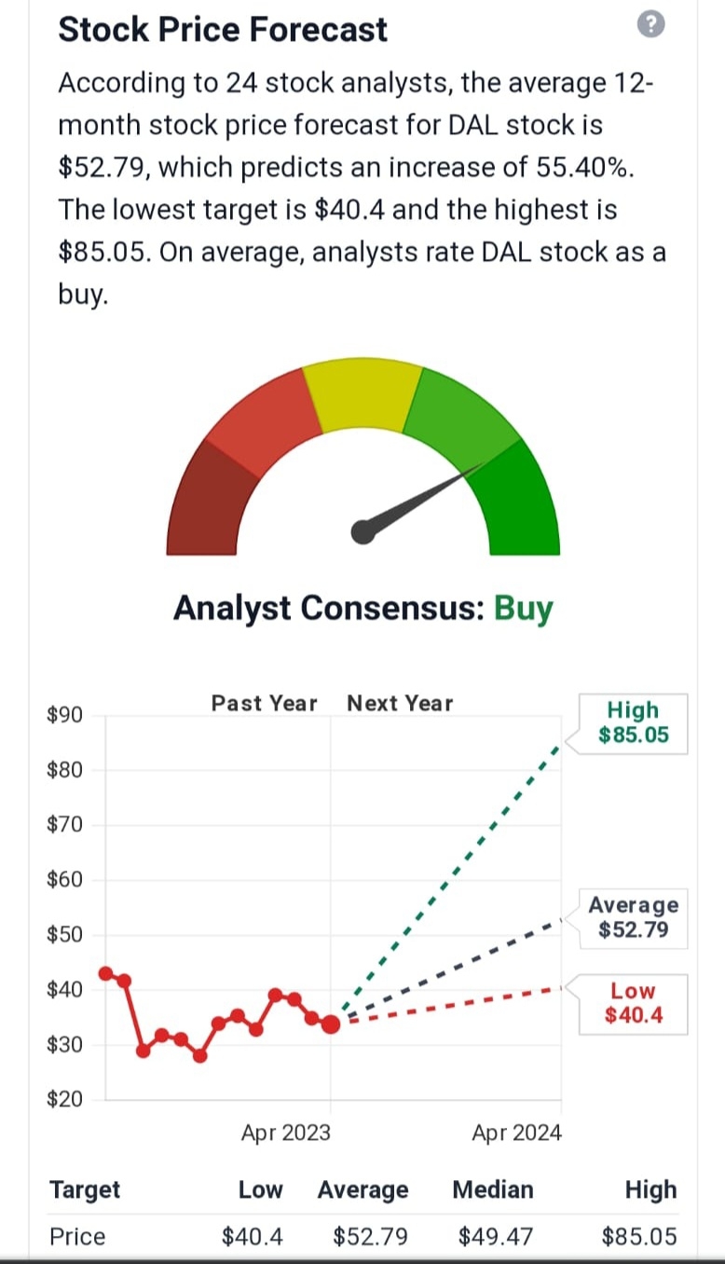This screenshot has height=1264, width=725.
Task: Click the Apr 2023 axis label
Action: pyautogui.click(x=285, y=1133)
